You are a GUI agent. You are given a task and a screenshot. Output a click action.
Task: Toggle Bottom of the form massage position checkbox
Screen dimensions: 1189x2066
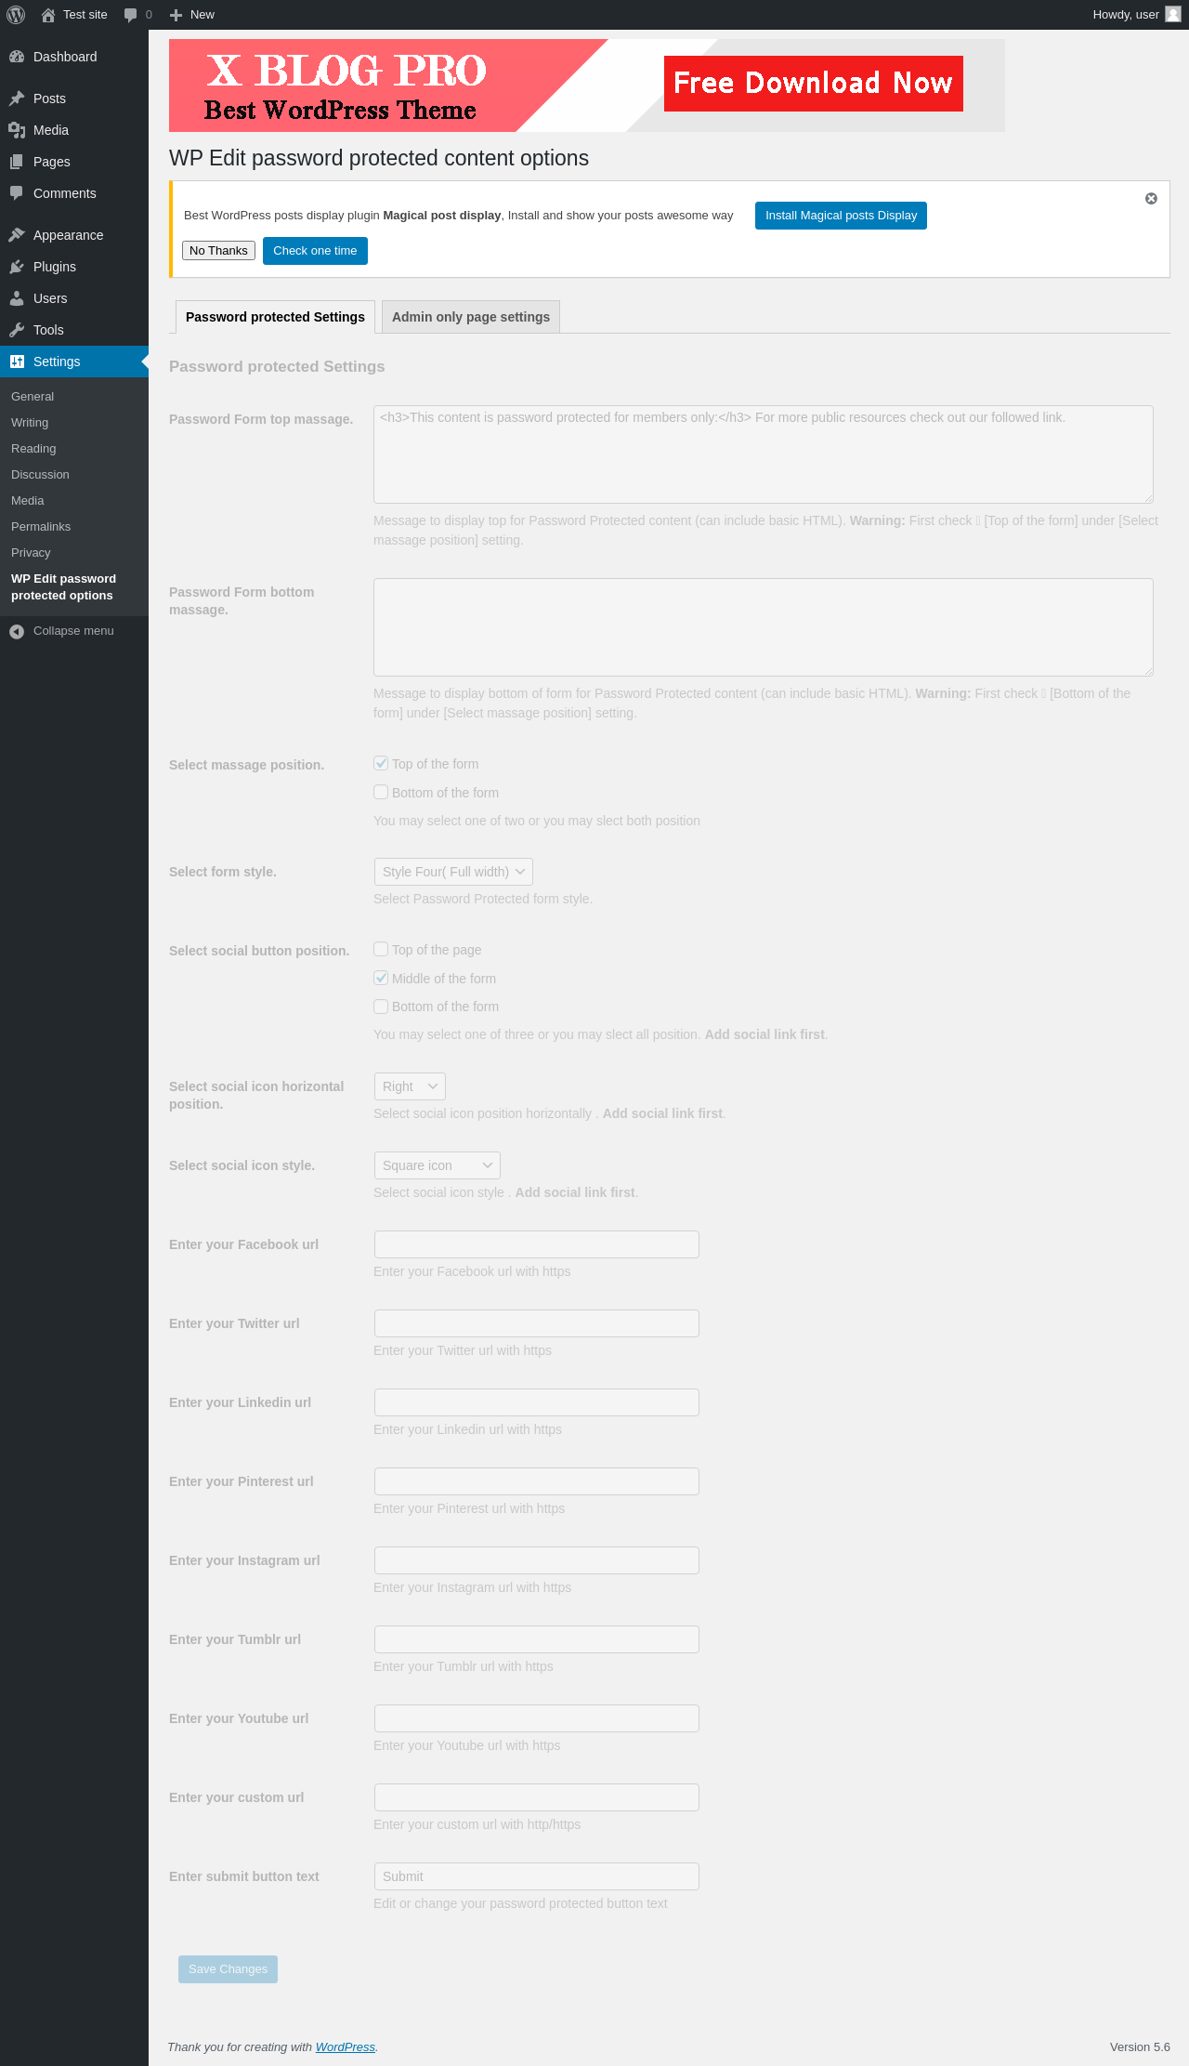381,792
